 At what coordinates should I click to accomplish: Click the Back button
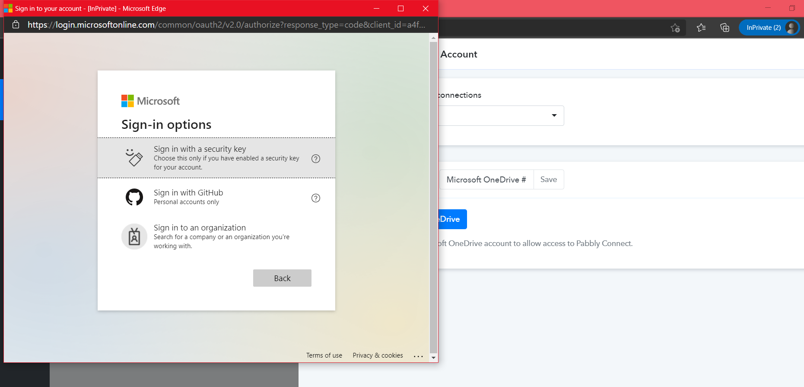point(282,278)
